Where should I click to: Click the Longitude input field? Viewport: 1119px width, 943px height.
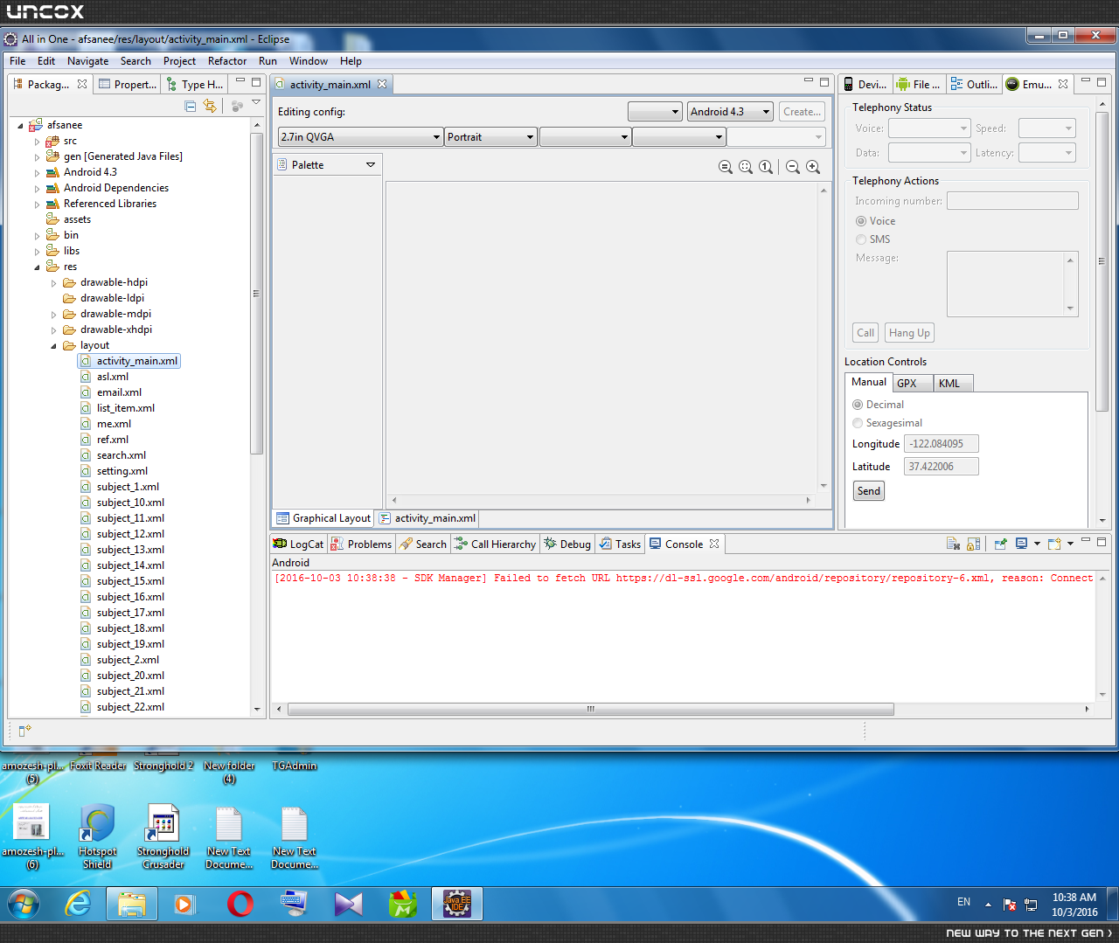click(941, 444)
